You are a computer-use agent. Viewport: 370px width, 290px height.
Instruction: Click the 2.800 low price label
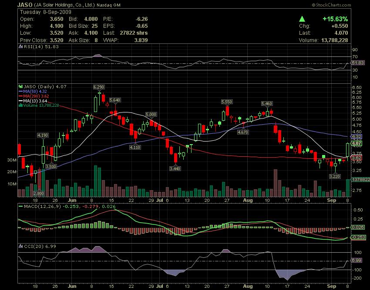tap(39, 194)
